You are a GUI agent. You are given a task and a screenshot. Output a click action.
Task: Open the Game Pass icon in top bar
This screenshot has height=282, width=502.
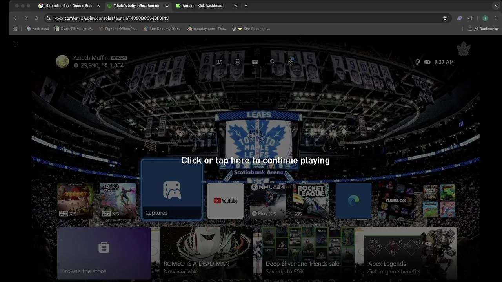click(x=255, y=62)
